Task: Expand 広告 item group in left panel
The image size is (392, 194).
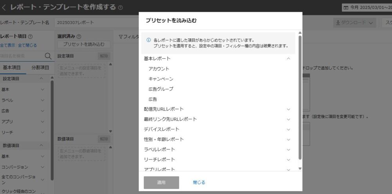Action: (x=42, y=111)
